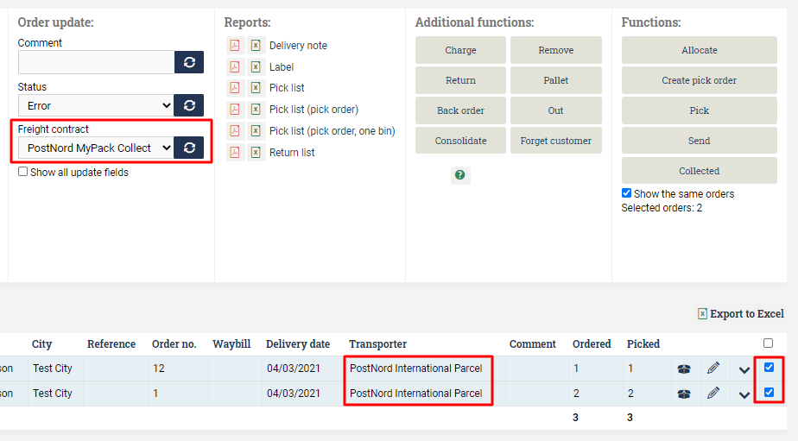Open Pick list PDF report

coord(235,87)
